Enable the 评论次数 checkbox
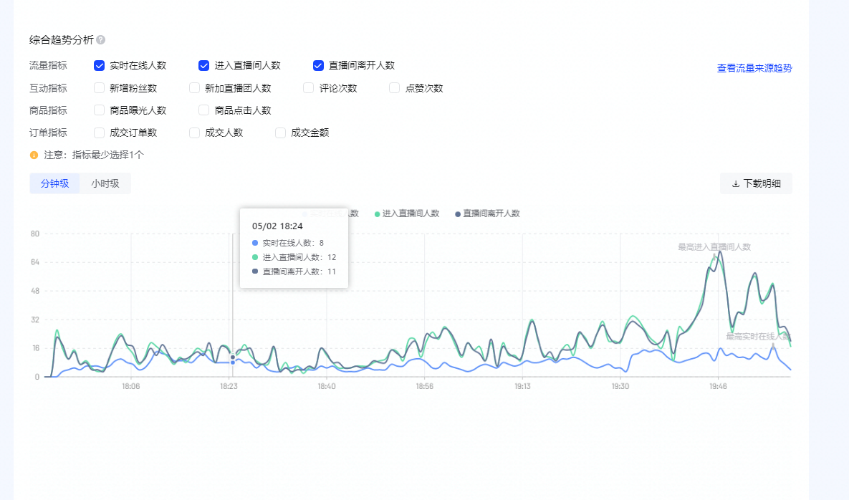 point(307,88)
